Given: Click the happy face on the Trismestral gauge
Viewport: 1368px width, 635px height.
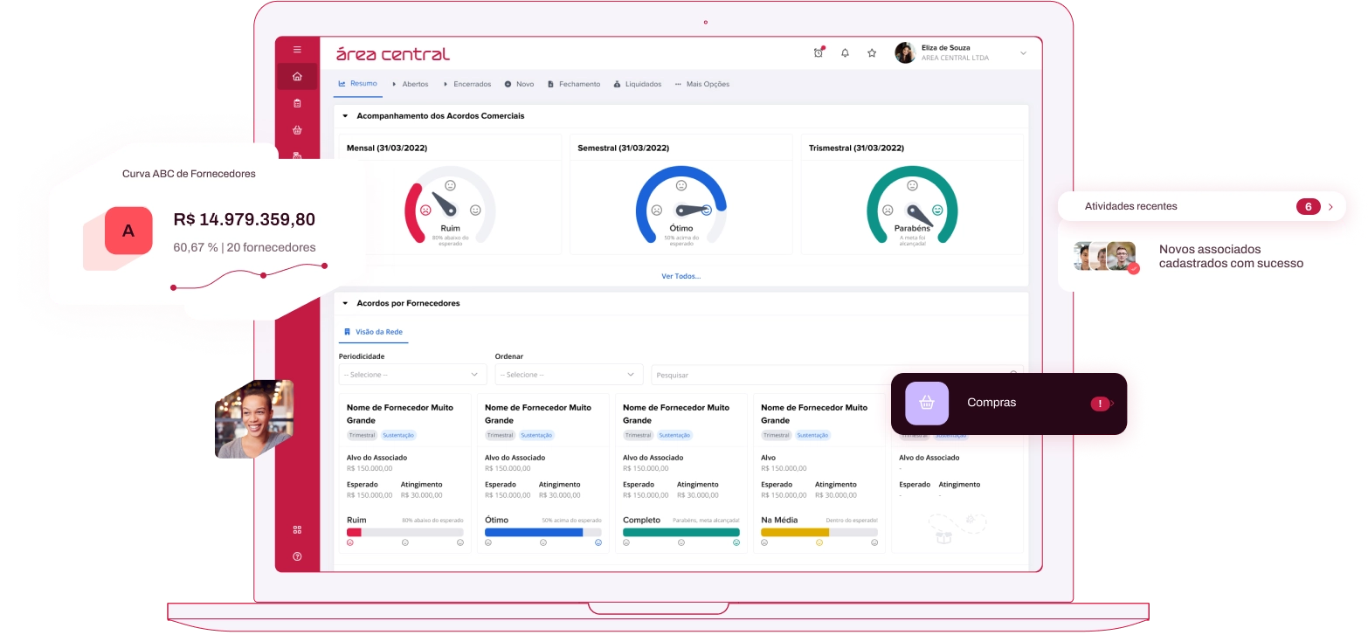Looking at the screenshot, I should (x=937, y=211).
